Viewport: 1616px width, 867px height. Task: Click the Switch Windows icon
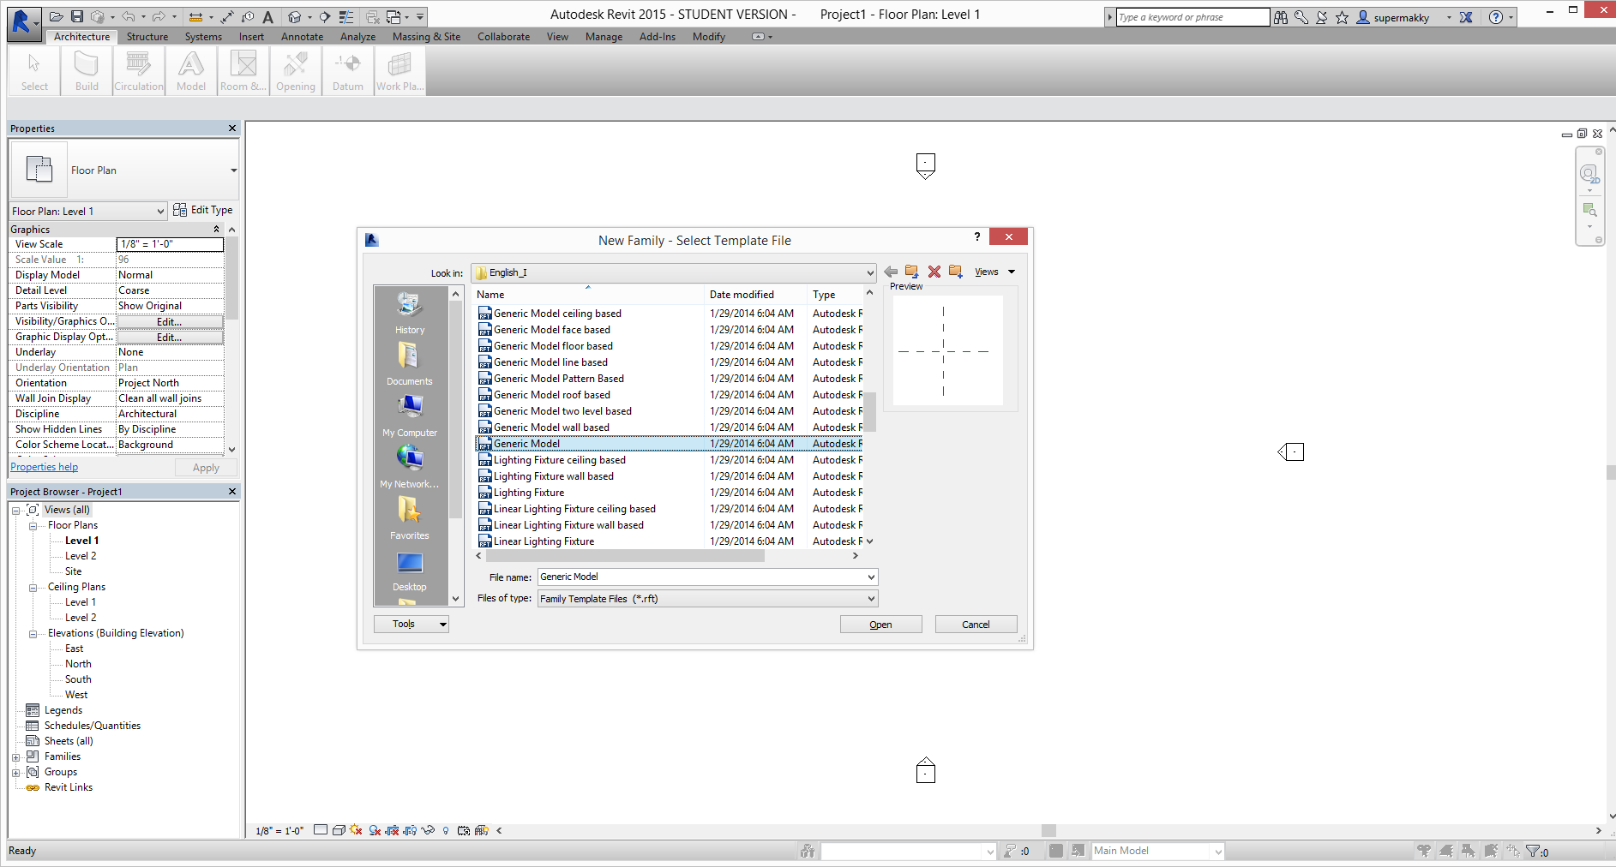(393, 17)
